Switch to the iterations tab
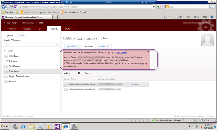The width and height of the screenshot is (217, 130). pos(27,29)
